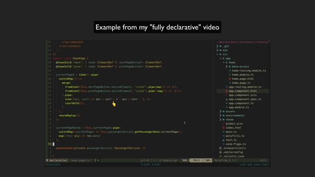The width and height of the screenshot is (315, 177).
Task: Click NvimTree_1 label in tree statusline
Action: tap(222, 160)
